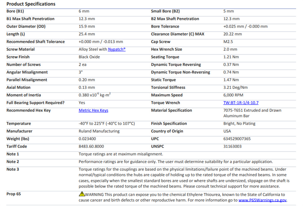Viewport: 303px width, 206px height.
Task: Click the Maximum Speed 6,000 RPM value
Action: [233, 95]
